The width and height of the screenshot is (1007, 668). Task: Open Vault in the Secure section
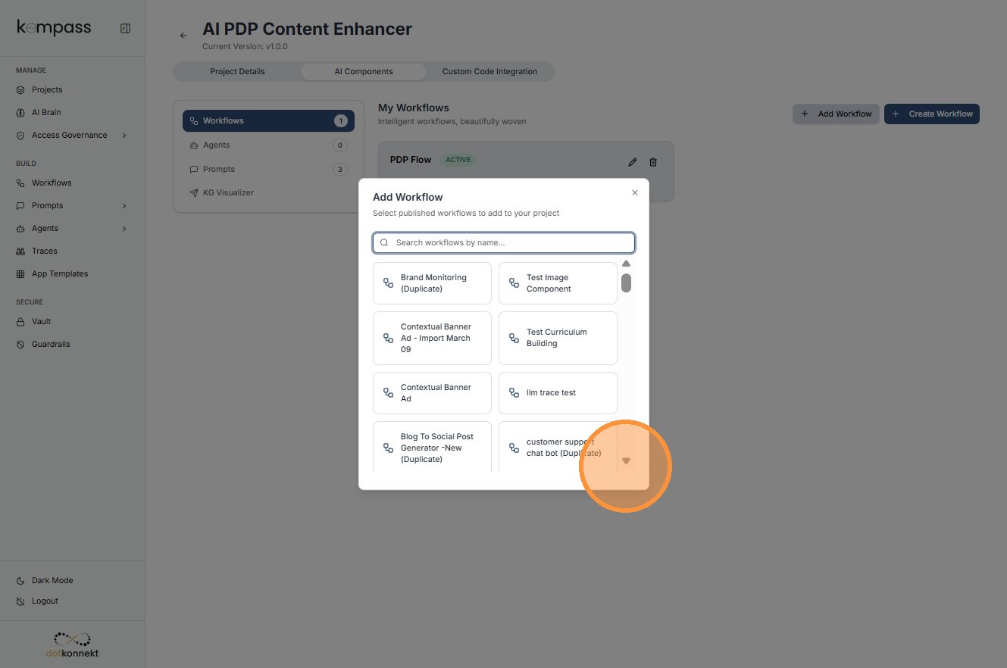41,321
